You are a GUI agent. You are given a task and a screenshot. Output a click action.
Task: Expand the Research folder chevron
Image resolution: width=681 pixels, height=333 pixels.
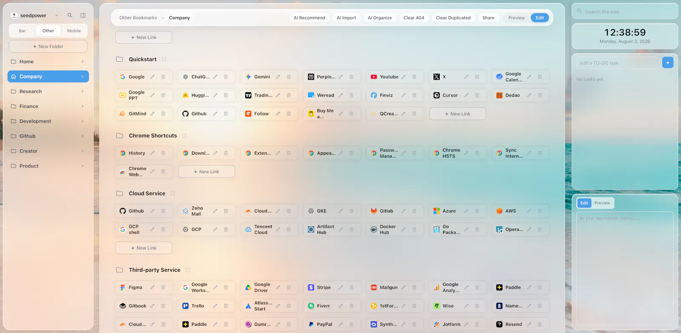[x=83, y=92]
